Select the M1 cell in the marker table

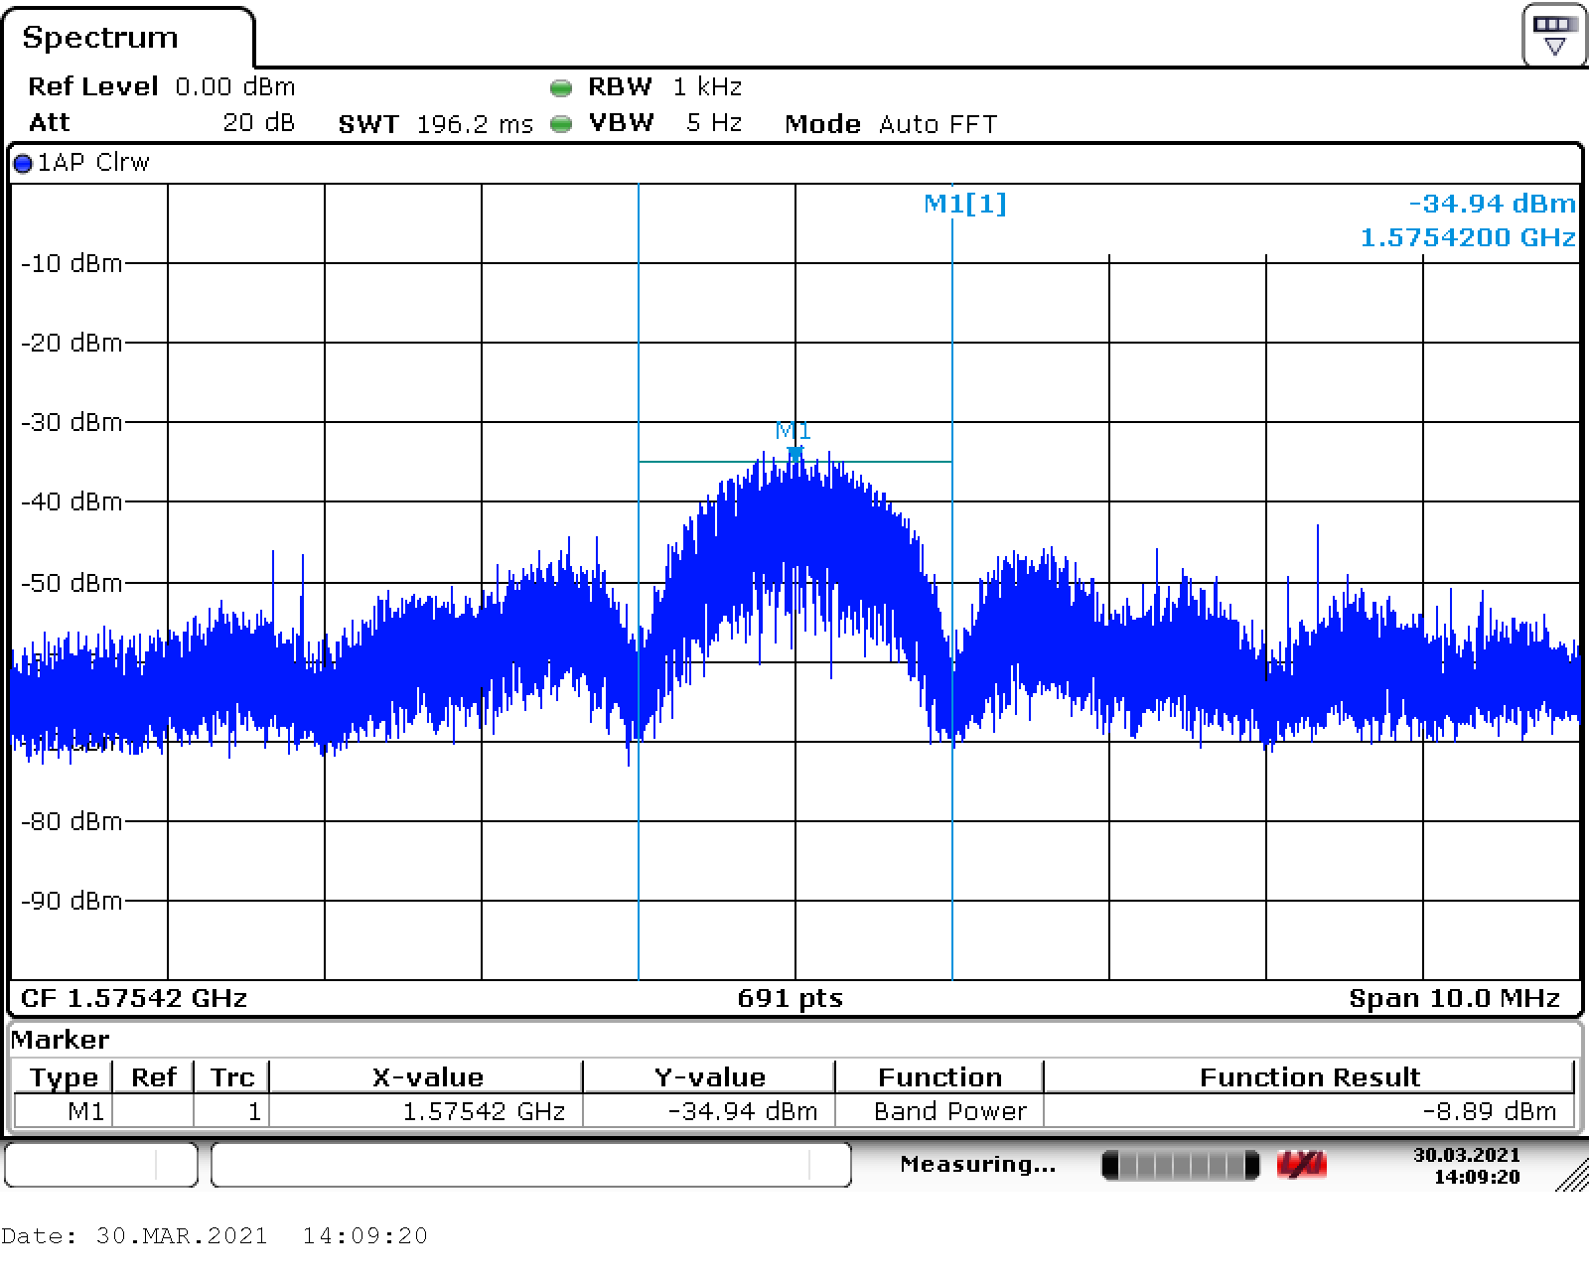click(85, 1111)
